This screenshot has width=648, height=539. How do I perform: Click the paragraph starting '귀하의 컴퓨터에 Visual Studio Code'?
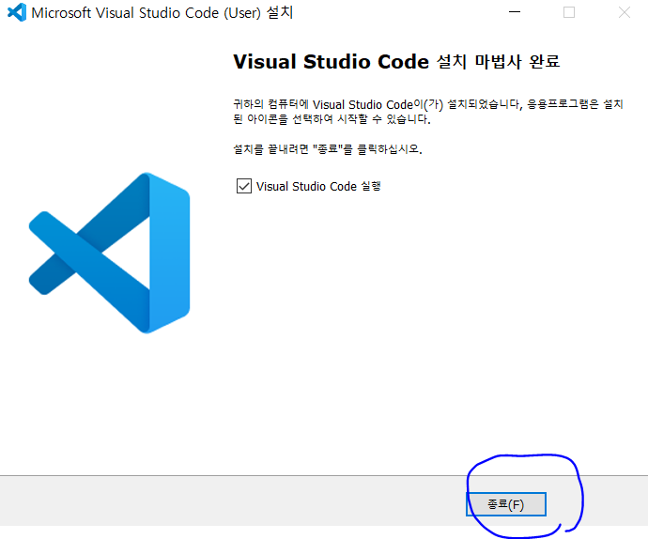(x=428, y=112)
